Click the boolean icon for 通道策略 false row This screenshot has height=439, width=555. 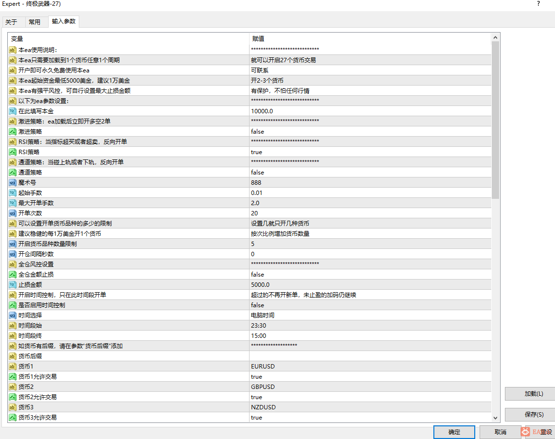[12, 172]
